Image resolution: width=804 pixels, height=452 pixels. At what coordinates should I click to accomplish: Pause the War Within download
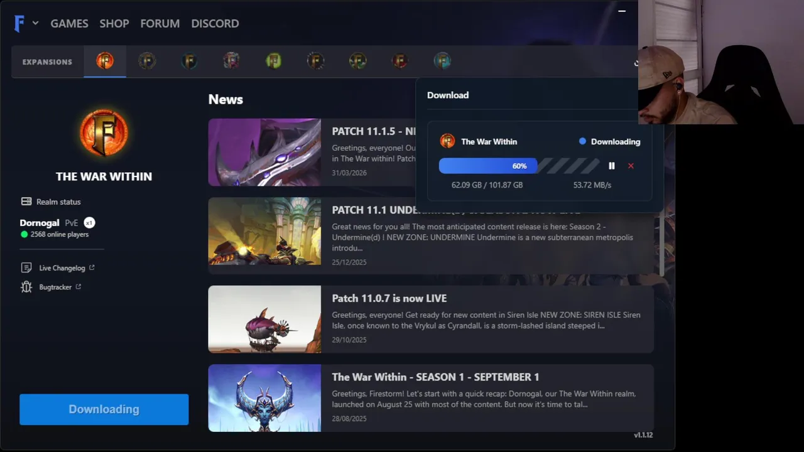612,166
